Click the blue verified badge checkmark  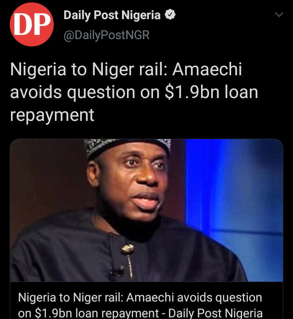tap(170, 15)
